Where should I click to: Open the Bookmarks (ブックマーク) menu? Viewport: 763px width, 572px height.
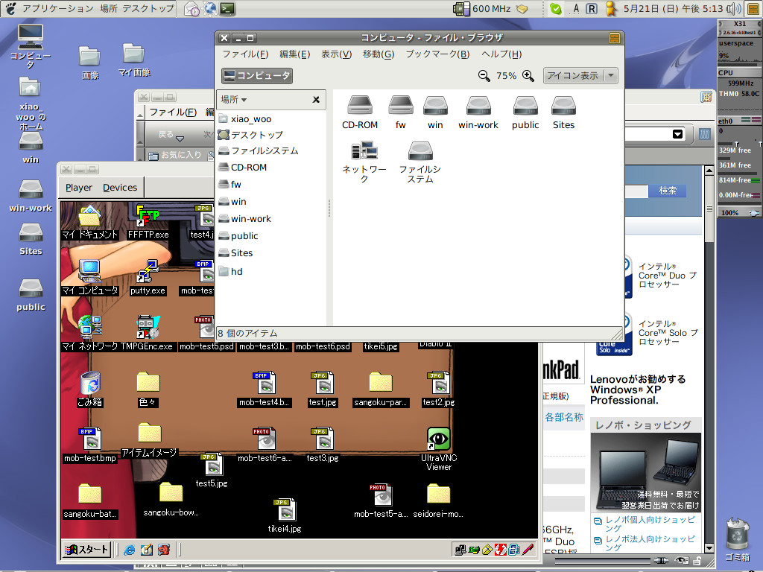437,54
